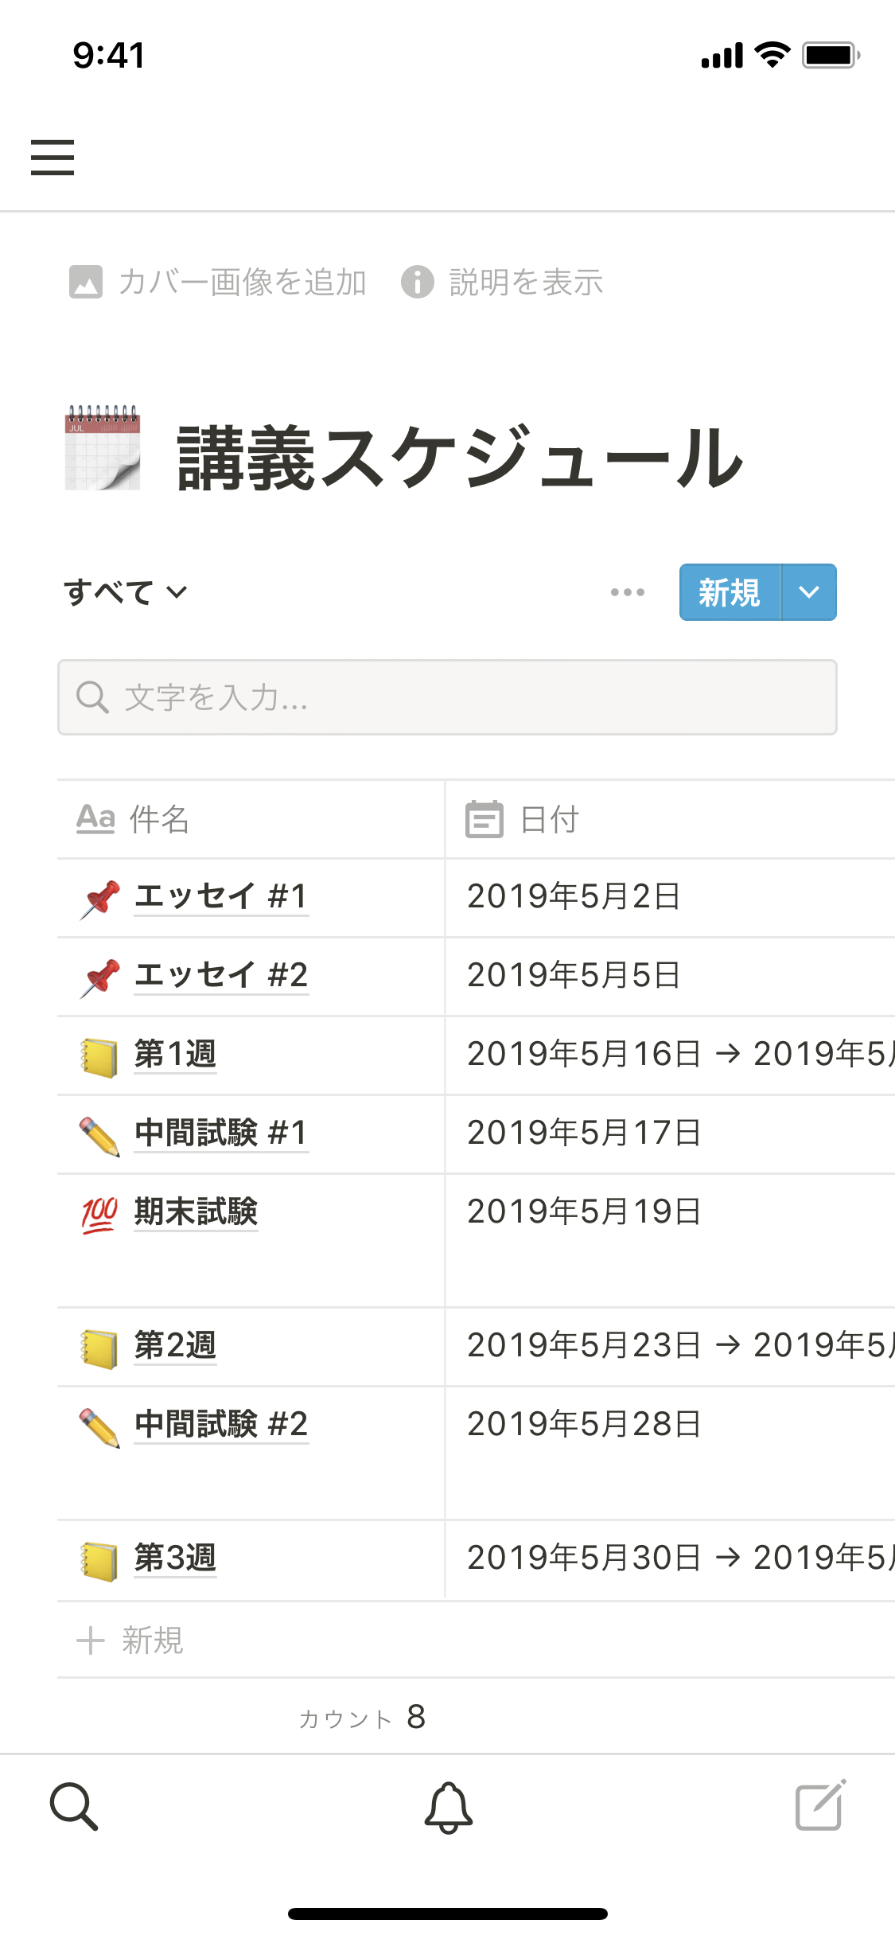
Task: Tap the pushpin icon beside エッセイ #1
Action: 100,899
